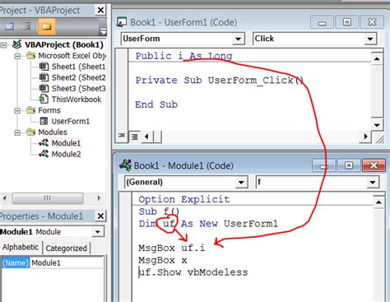Image resolution: width=390 pixels, height=302 pixels.
Task: Click View Code icon in Project panel
Action: (9, 26)
